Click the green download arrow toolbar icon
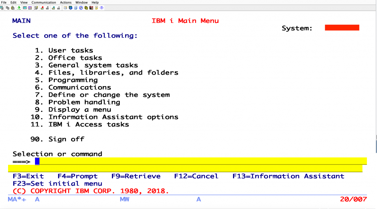377x209 pixels. coord(19,8)
